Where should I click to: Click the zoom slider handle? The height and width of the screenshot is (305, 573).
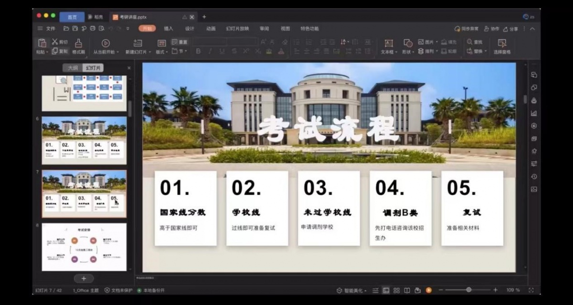pos(469,290)
